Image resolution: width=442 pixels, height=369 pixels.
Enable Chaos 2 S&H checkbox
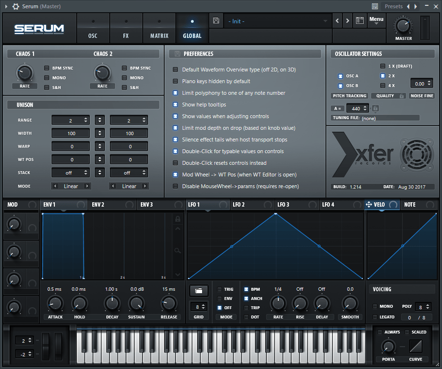tap(124, 88)
